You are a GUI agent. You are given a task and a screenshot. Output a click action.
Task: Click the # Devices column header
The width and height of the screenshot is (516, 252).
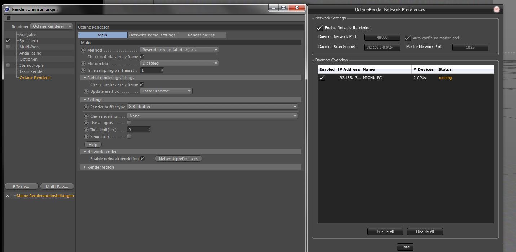point(424,69)
